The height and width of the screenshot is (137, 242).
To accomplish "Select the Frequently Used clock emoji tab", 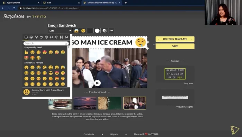I will [26, 37].
